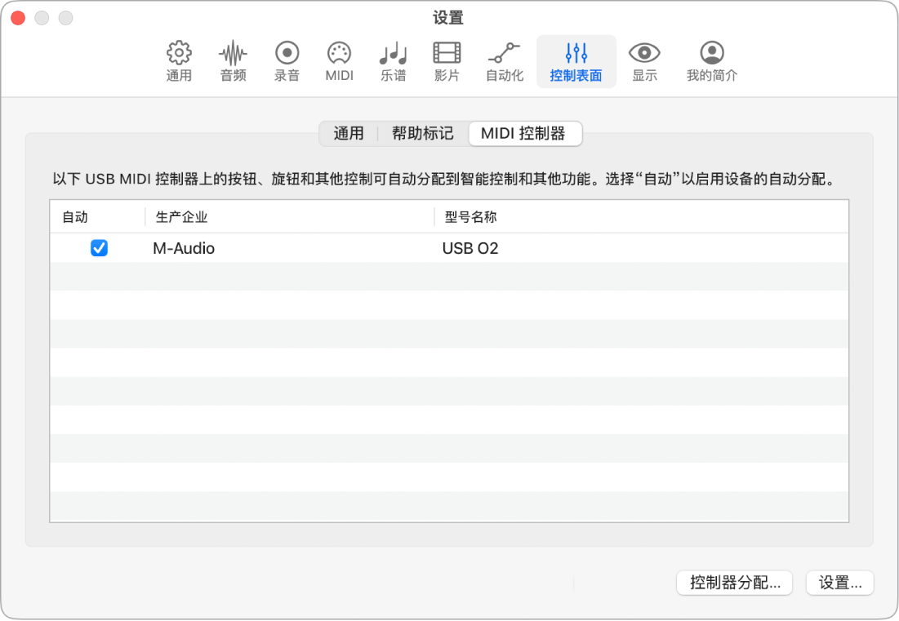Select the 录音 settings pane
The image size is (899, 621).
(286, 61)
